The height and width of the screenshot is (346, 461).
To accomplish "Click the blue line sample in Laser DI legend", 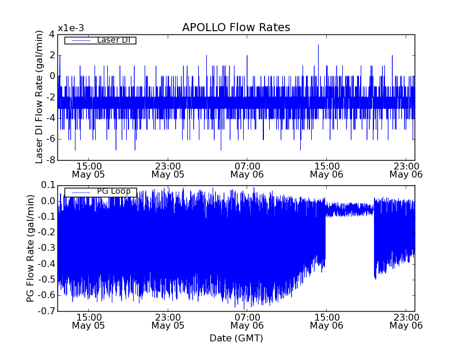I will pos(80,40).
